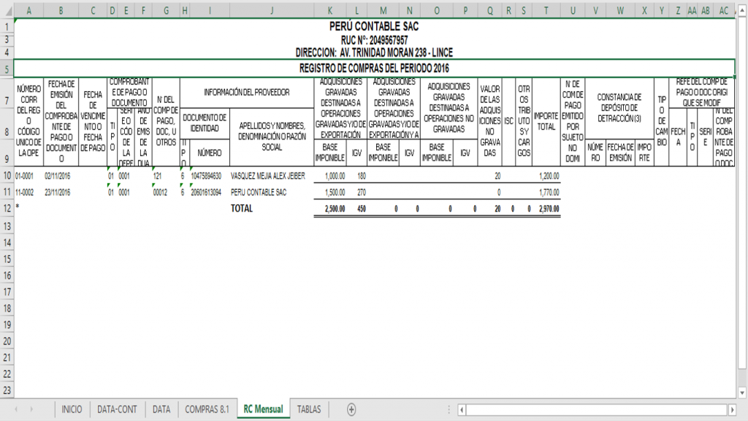The image size is (748, 421).
Task: Click base imponible value 1,000.00
Action: [329, 177]
